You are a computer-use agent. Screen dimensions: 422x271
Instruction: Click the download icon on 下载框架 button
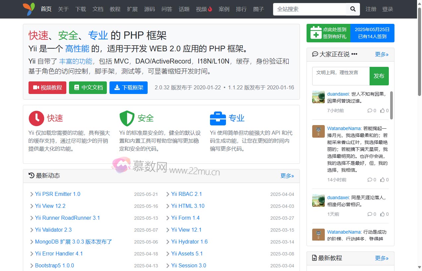(117, 88)
